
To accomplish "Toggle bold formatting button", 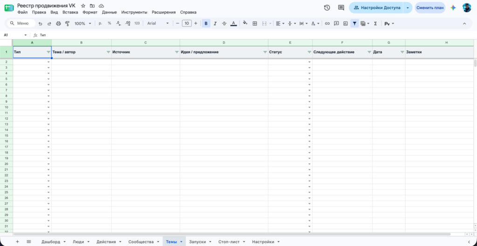I will (x=206, y=23).
